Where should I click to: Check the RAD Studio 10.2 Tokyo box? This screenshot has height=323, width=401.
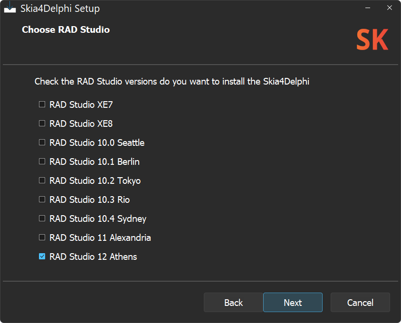click(42, 180)
